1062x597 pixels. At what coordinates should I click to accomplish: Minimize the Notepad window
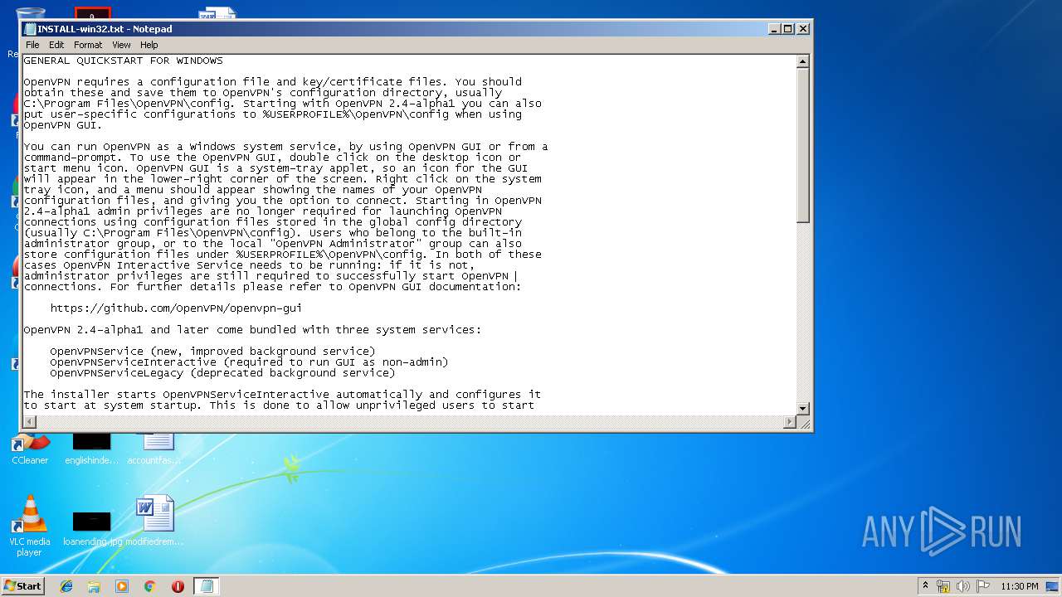(774, 29)
